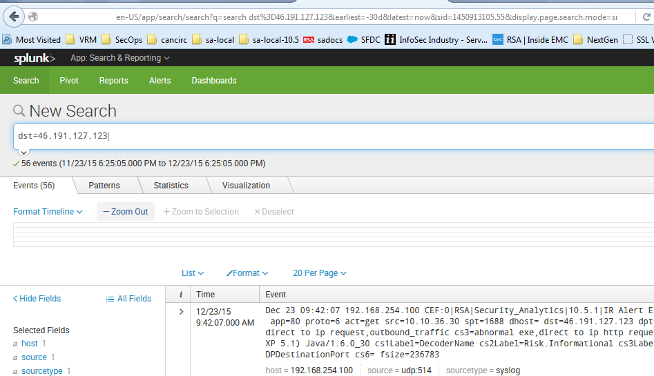Viewport: 654px width, 376px height.
Task: Open the VRM bookmark folder
Action: click(x=81, y=40)
